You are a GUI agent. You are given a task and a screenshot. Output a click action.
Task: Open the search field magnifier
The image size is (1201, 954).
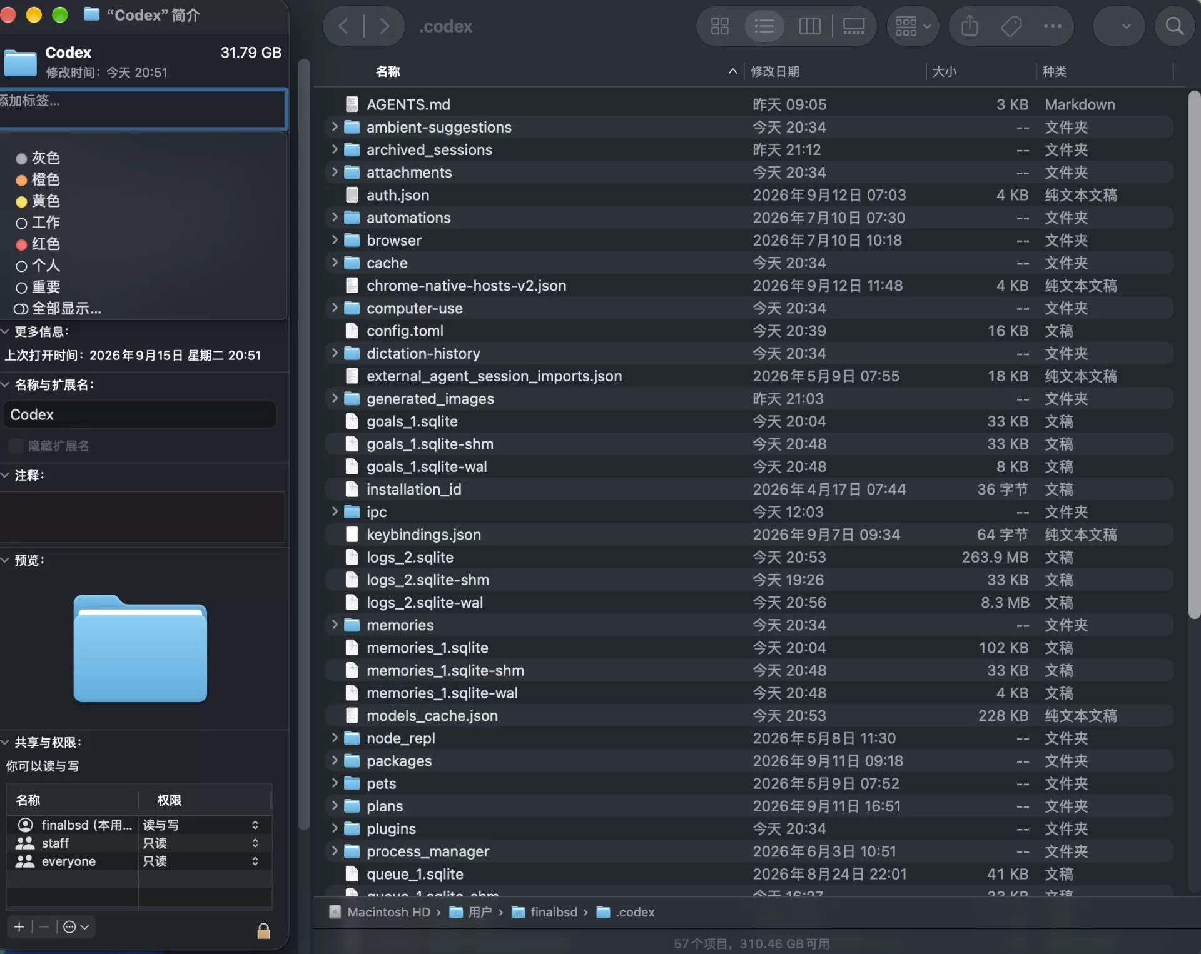point(1175,26)
